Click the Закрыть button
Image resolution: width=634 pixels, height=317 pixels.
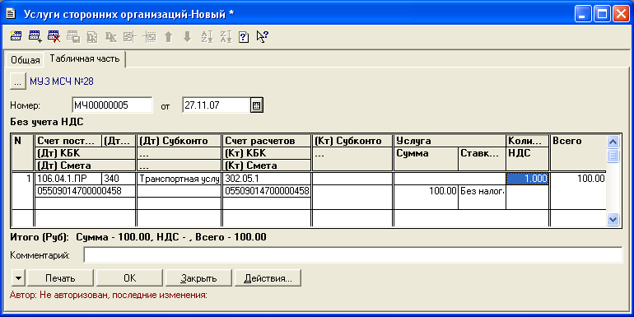[x=198, y=278]
